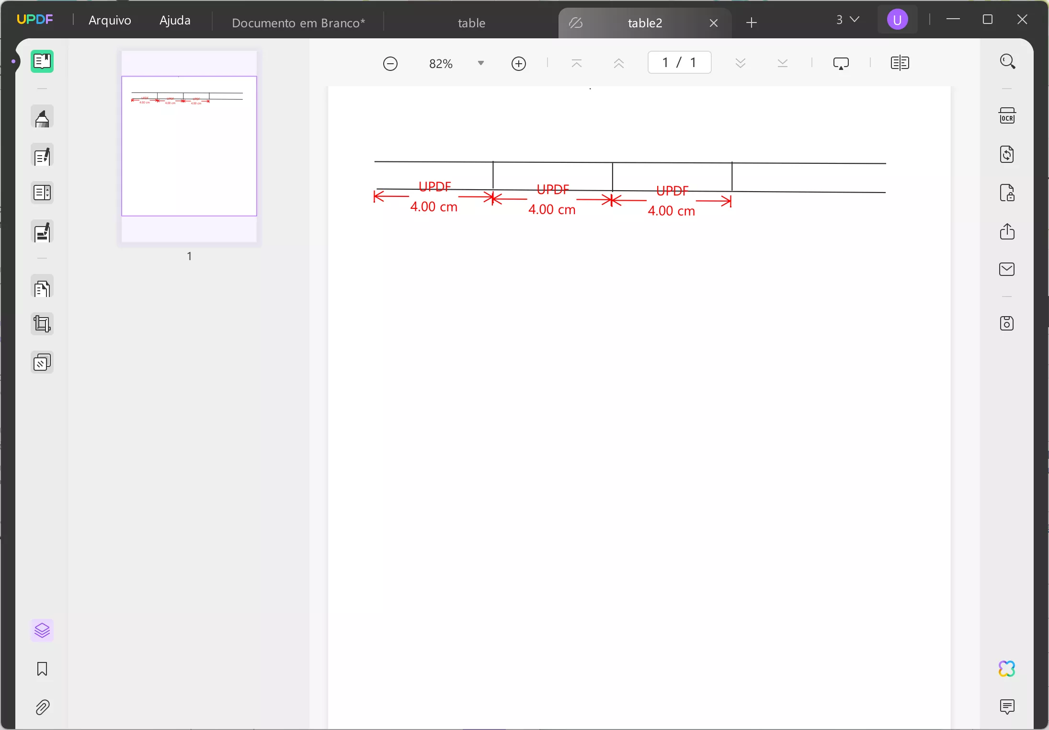Open the OCR tool

coord(1008,116)
